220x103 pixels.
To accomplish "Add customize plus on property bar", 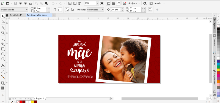I will tap(157, 10).
